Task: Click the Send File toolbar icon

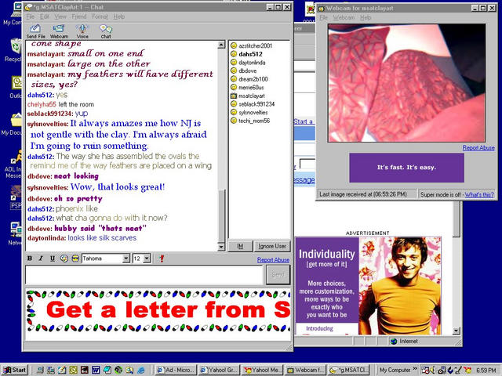Action: pos(35,31)
